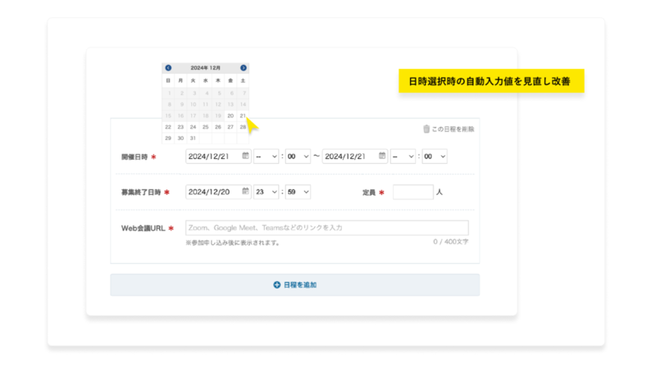
Task: Open hour dropdown showing 23
Action: 266,192
